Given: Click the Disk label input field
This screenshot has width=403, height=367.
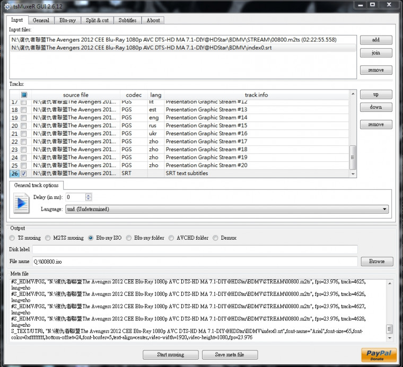Looking at the screenshot, I should click(x=195, y=249).
